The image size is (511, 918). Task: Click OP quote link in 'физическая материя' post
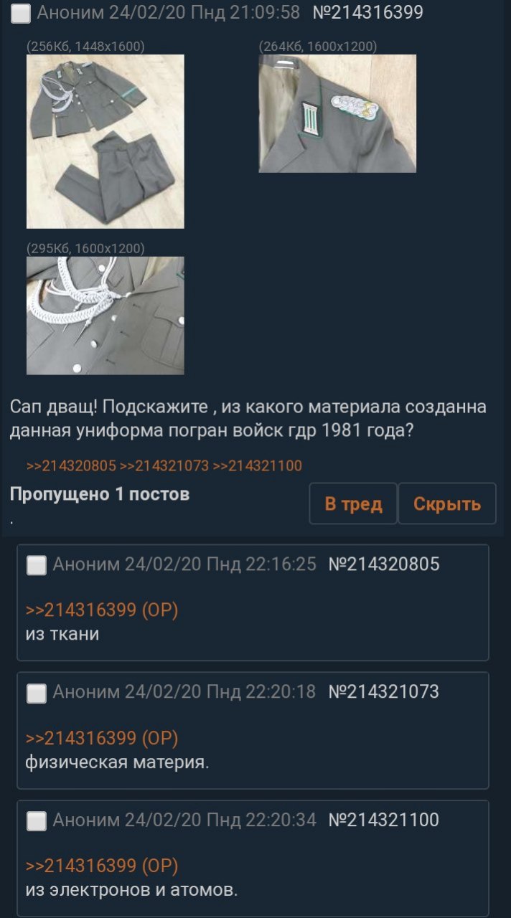pos(102,737)
